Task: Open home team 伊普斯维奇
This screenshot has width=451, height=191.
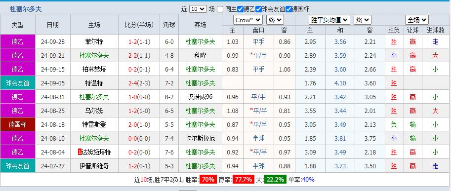Action: tap(94, 166)
